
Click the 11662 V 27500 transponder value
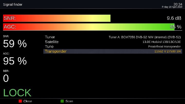168,51
